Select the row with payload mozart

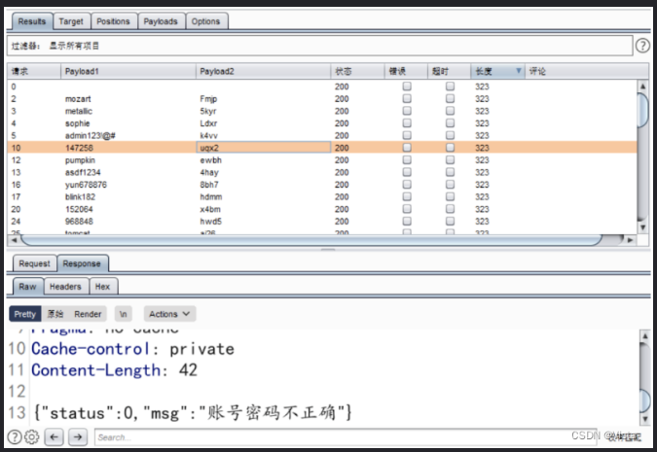point(322,99)
